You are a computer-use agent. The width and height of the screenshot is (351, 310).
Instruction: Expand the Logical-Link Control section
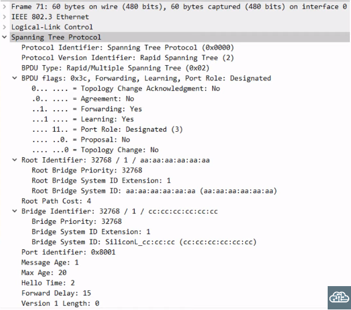click(x=5, y=27)
